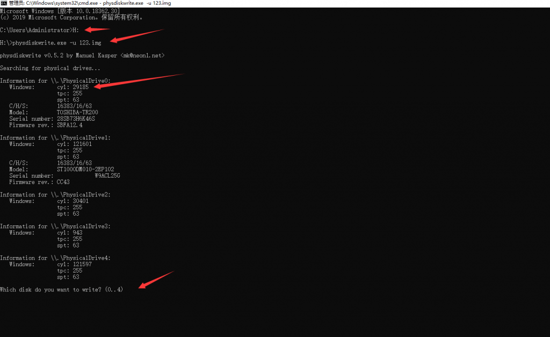Click the PhysicalDrive1 information heading
The width and height of the screenshot is (550, 337).
click(x=55, y=138)
